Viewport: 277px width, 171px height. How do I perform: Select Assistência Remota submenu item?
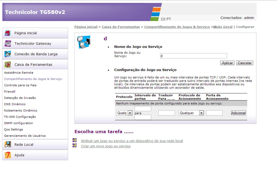pos(18,73)
